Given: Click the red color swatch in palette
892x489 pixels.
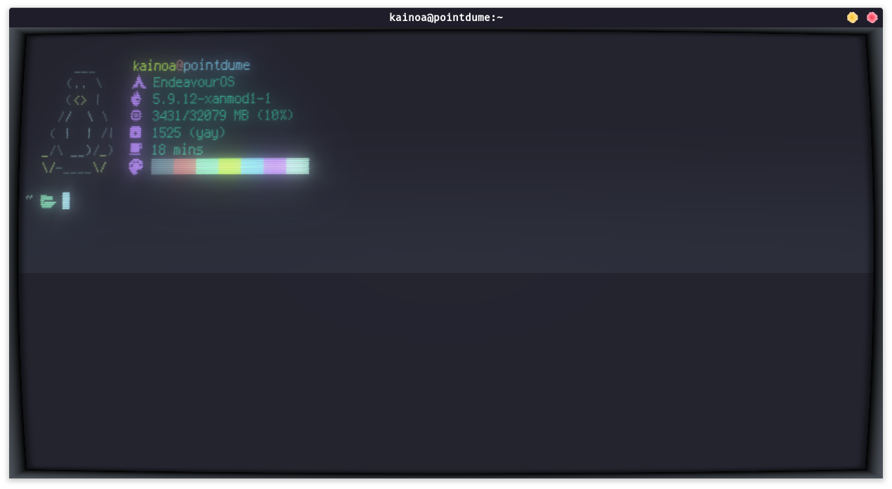Looking at the screenshot, I should point(185,166).
